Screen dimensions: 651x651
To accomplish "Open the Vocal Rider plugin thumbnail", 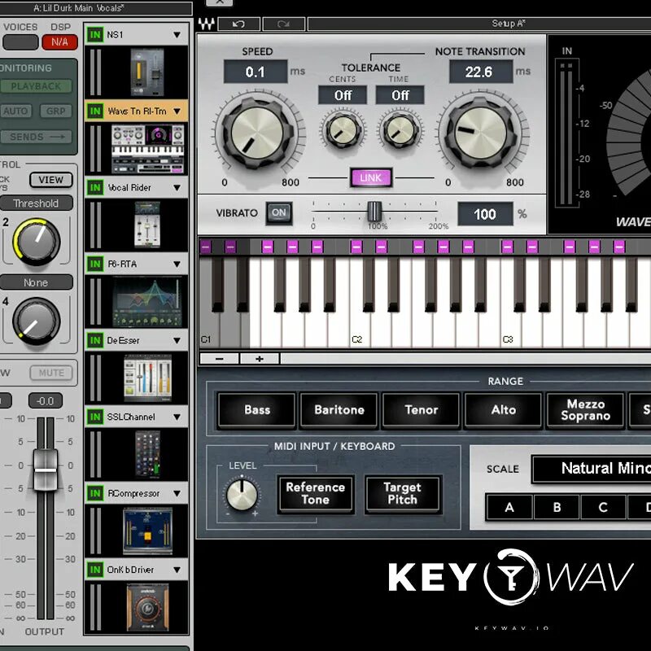I will tap(147, 225).
